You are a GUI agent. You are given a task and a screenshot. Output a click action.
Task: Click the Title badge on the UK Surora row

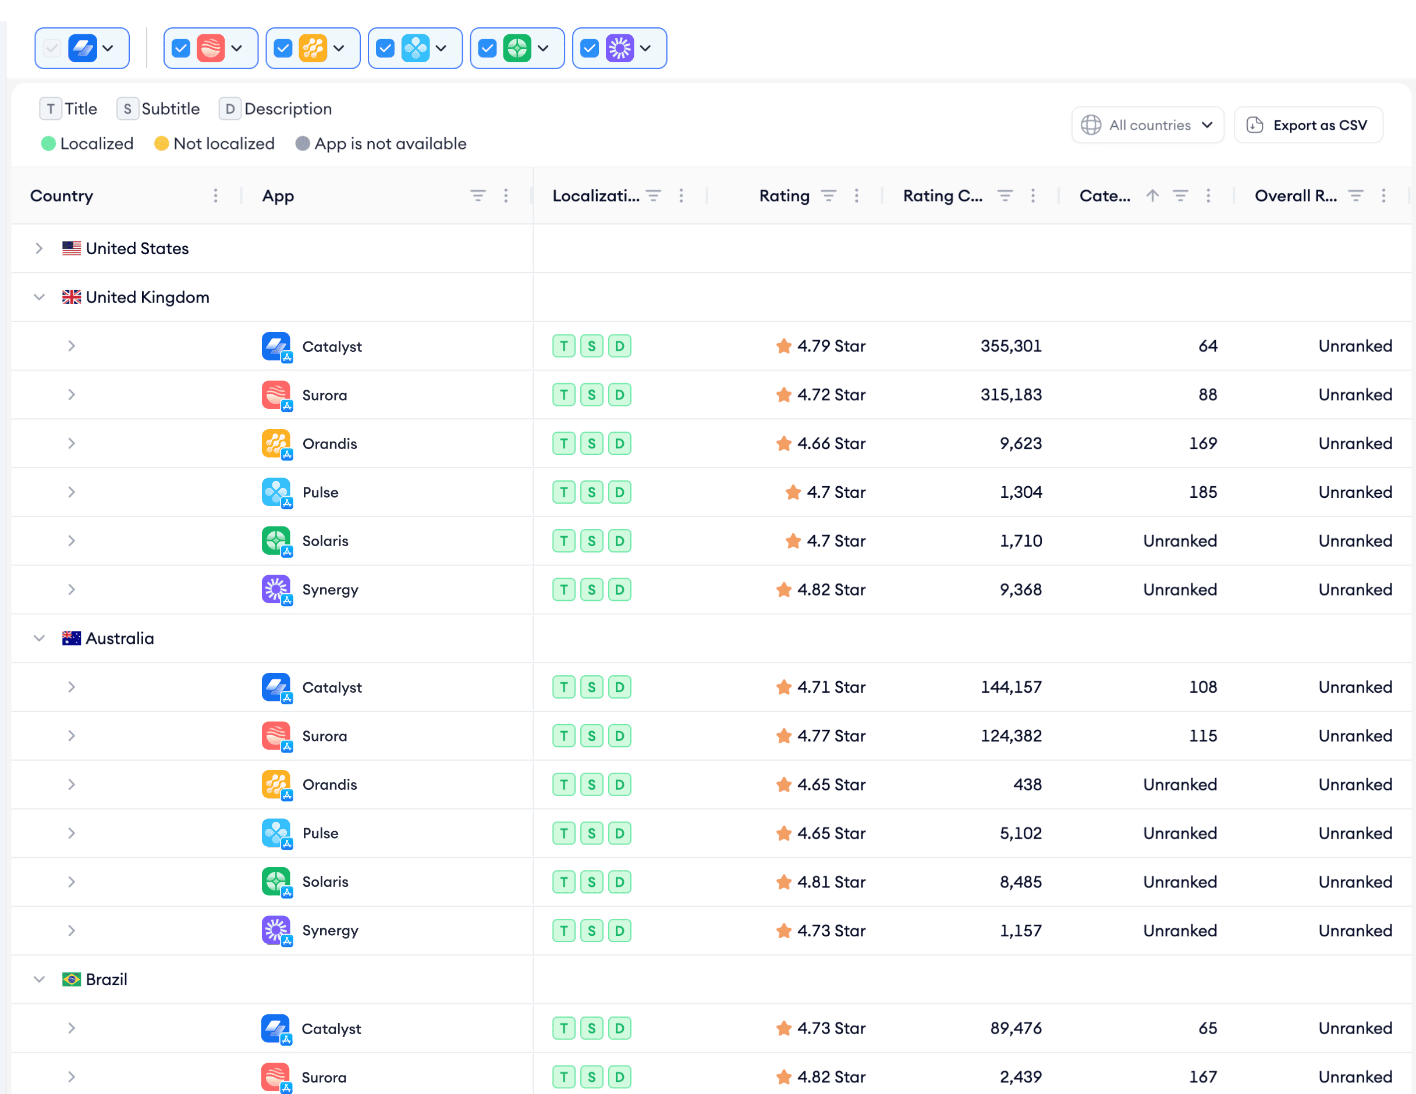click(563, 395)
